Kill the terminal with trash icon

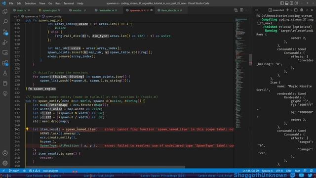click(x=302, y=10)
